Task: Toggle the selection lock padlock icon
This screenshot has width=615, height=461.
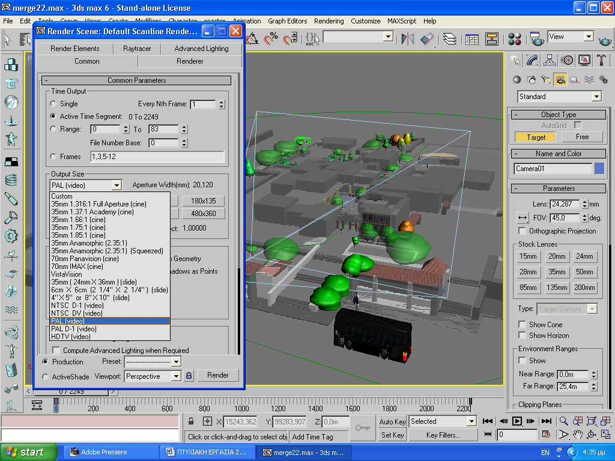Action: 190,421
